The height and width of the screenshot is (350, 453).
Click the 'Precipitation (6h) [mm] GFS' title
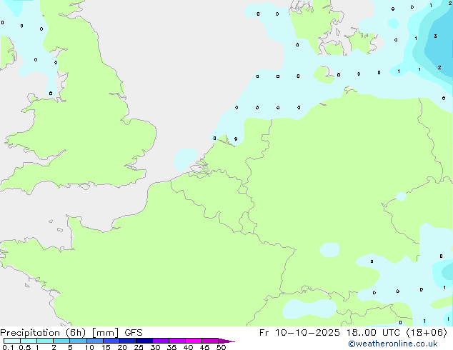point(71,332)
